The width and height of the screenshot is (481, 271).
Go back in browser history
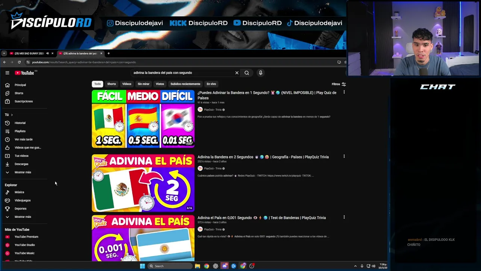[x=5, y=62]
